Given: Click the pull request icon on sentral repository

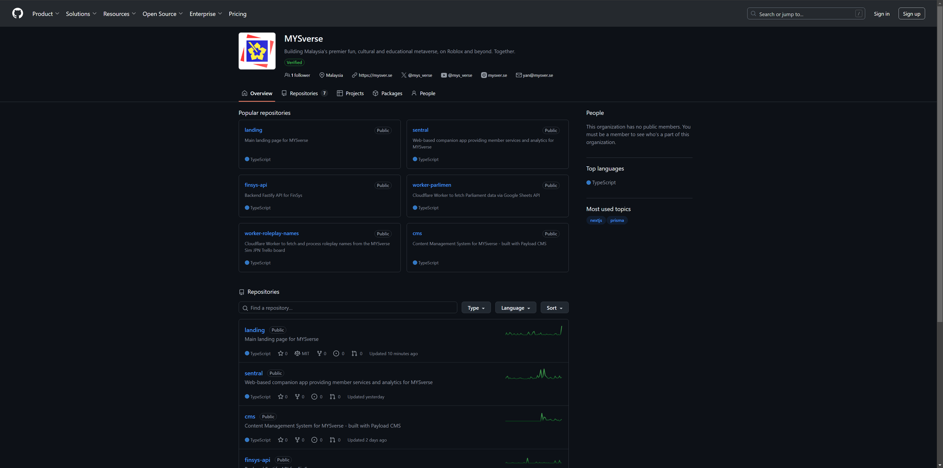Looking at the screenshot, I should tap(332, 397).
